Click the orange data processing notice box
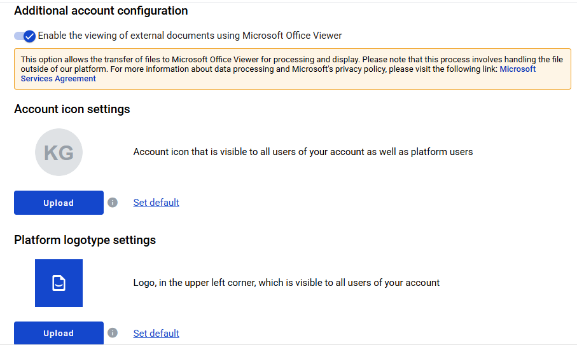The width and height of the screenshot is (577, 359). point(293,69)
